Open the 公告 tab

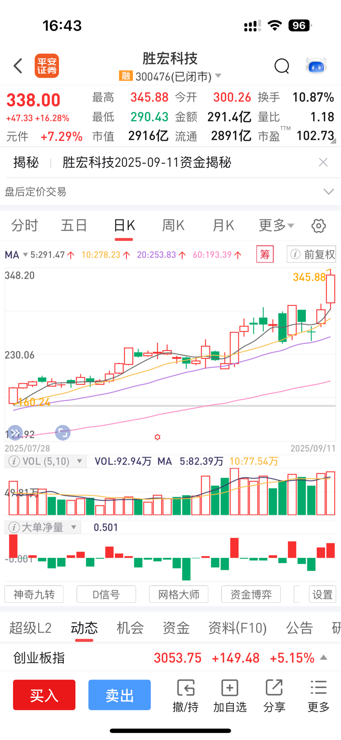pyautogui.click(x=300, y=628)
